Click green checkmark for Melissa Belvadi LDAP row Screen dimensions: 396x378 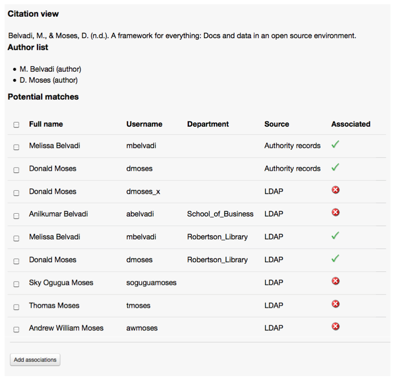[x=335, y=235]
